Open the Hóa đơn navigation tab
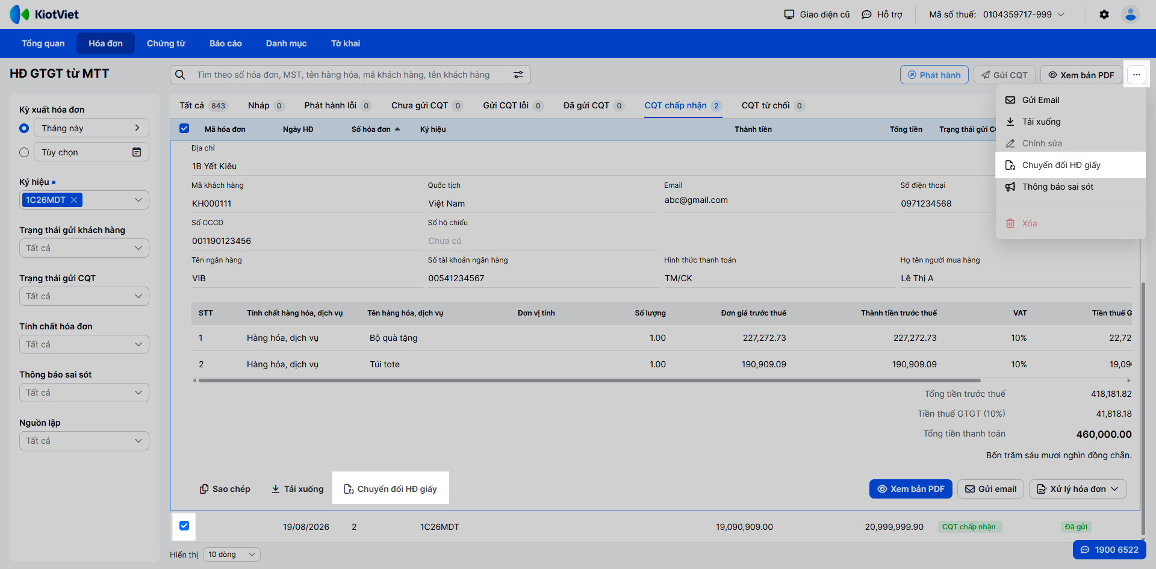1156x569 pixels. (x=105, y=43)
